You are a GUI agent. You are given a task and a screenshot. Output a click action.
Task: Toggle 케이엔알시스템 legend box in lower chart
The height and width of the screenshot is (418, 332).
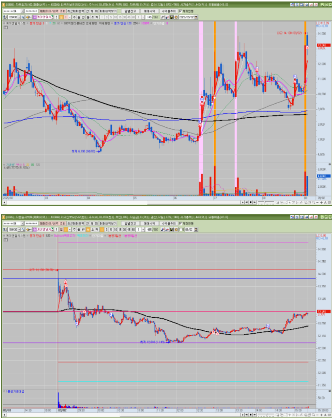(4, 236)
